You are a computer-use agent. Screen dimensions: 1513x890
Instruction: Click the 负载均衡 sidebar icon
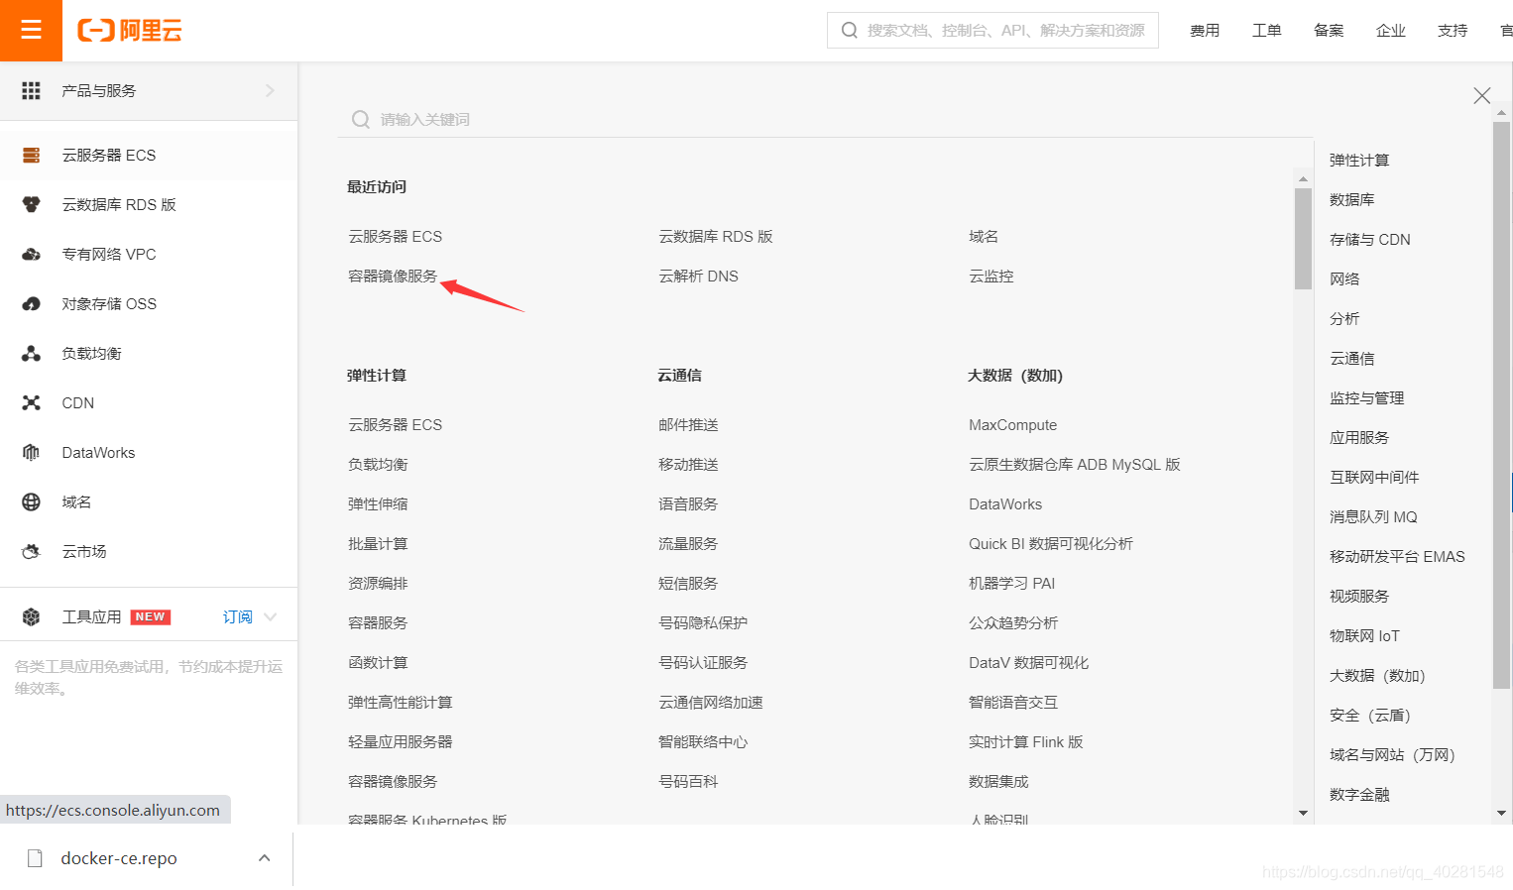coord(32,353)
